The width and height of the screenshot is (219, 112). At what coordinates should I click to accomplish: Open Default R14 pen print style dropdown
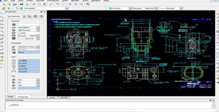38,47
